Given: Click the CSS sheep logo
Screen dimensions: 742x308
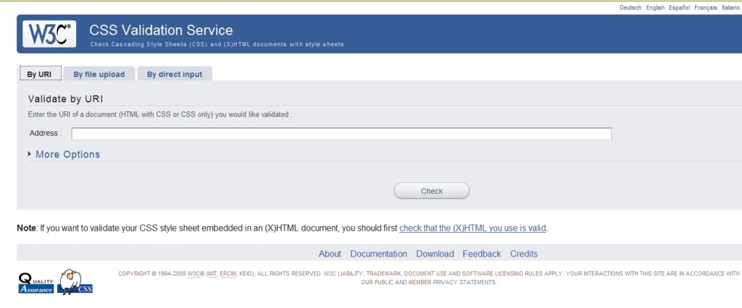Looking at the screenshot, I should point(75,282).
